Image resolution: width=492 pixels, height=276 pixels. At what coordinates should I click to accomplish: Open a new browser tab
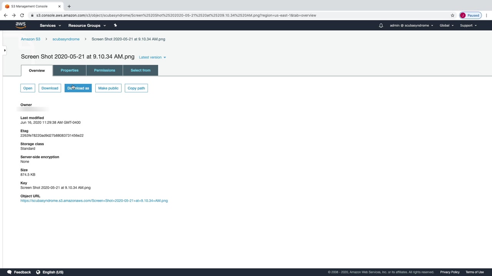[x=69, y=6]
